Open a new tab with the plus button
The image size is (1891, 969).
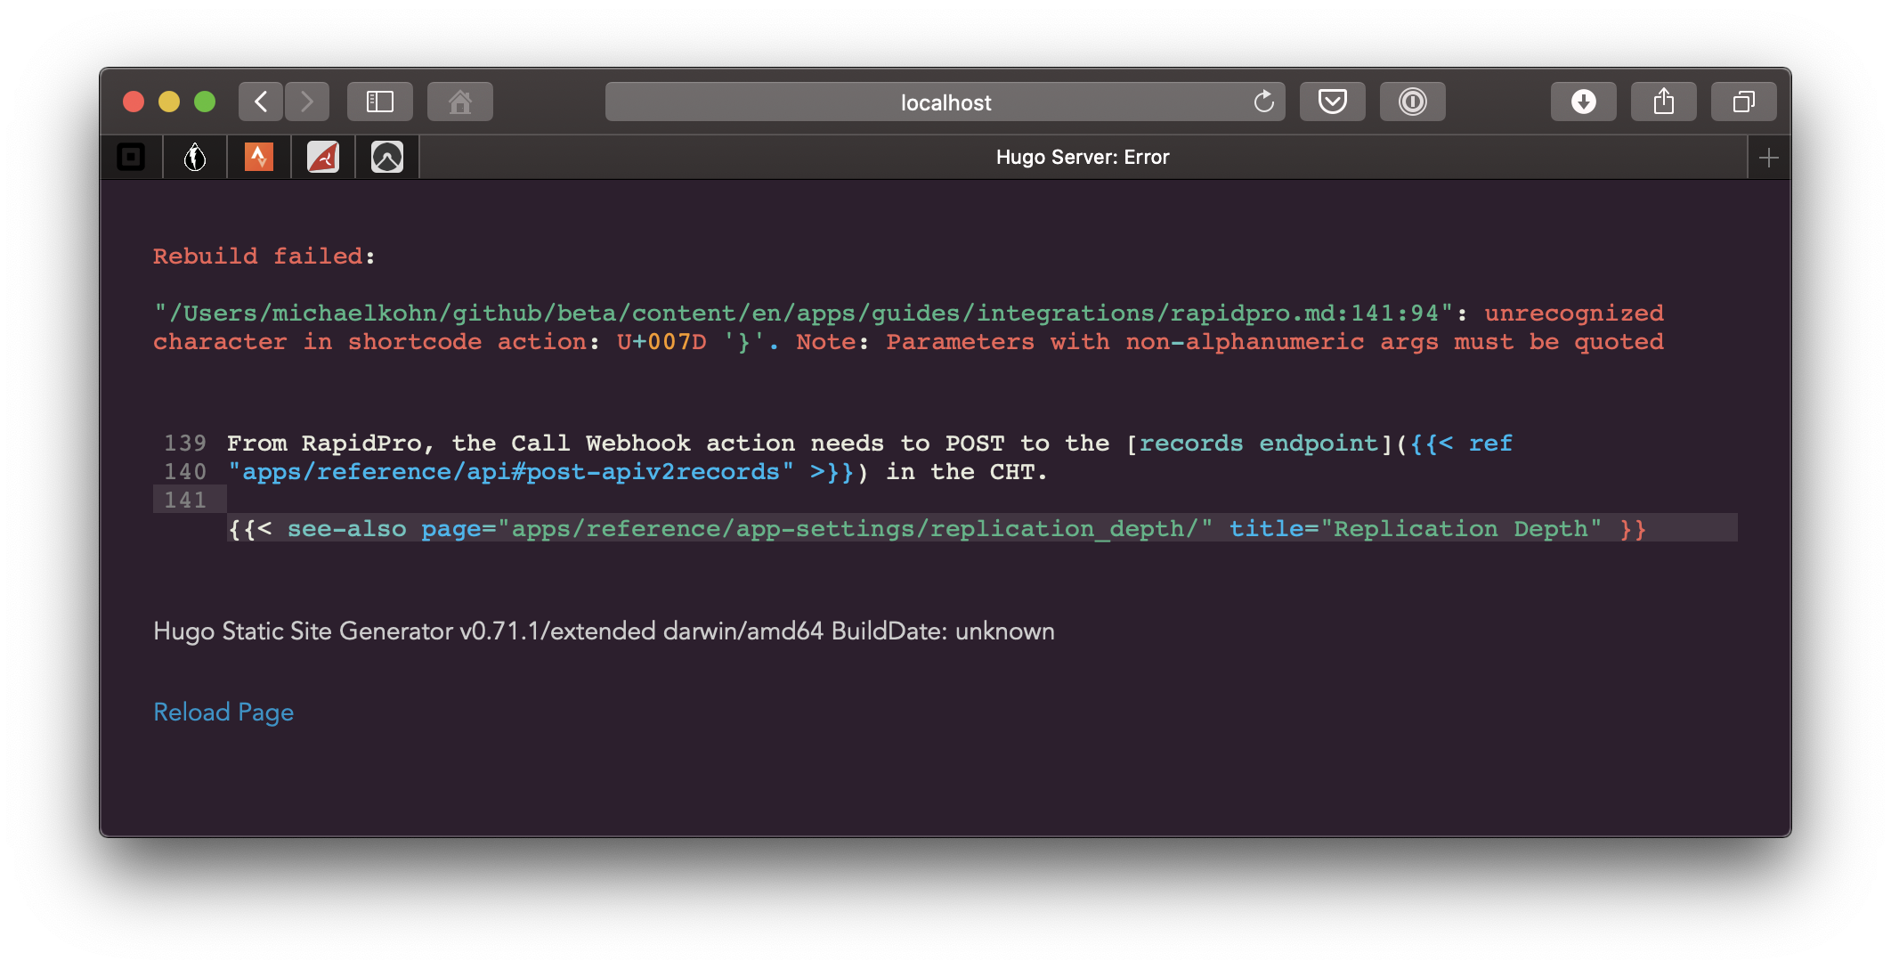click(x=1769, y=157)
